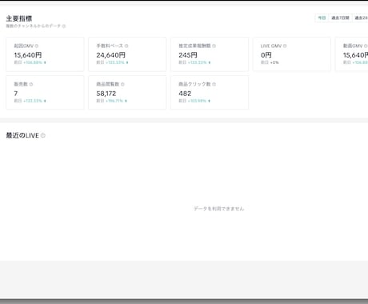Click the info icon beside 起因GMV
The height and width of the screenshot is (304, 368).
coord(37,46)
